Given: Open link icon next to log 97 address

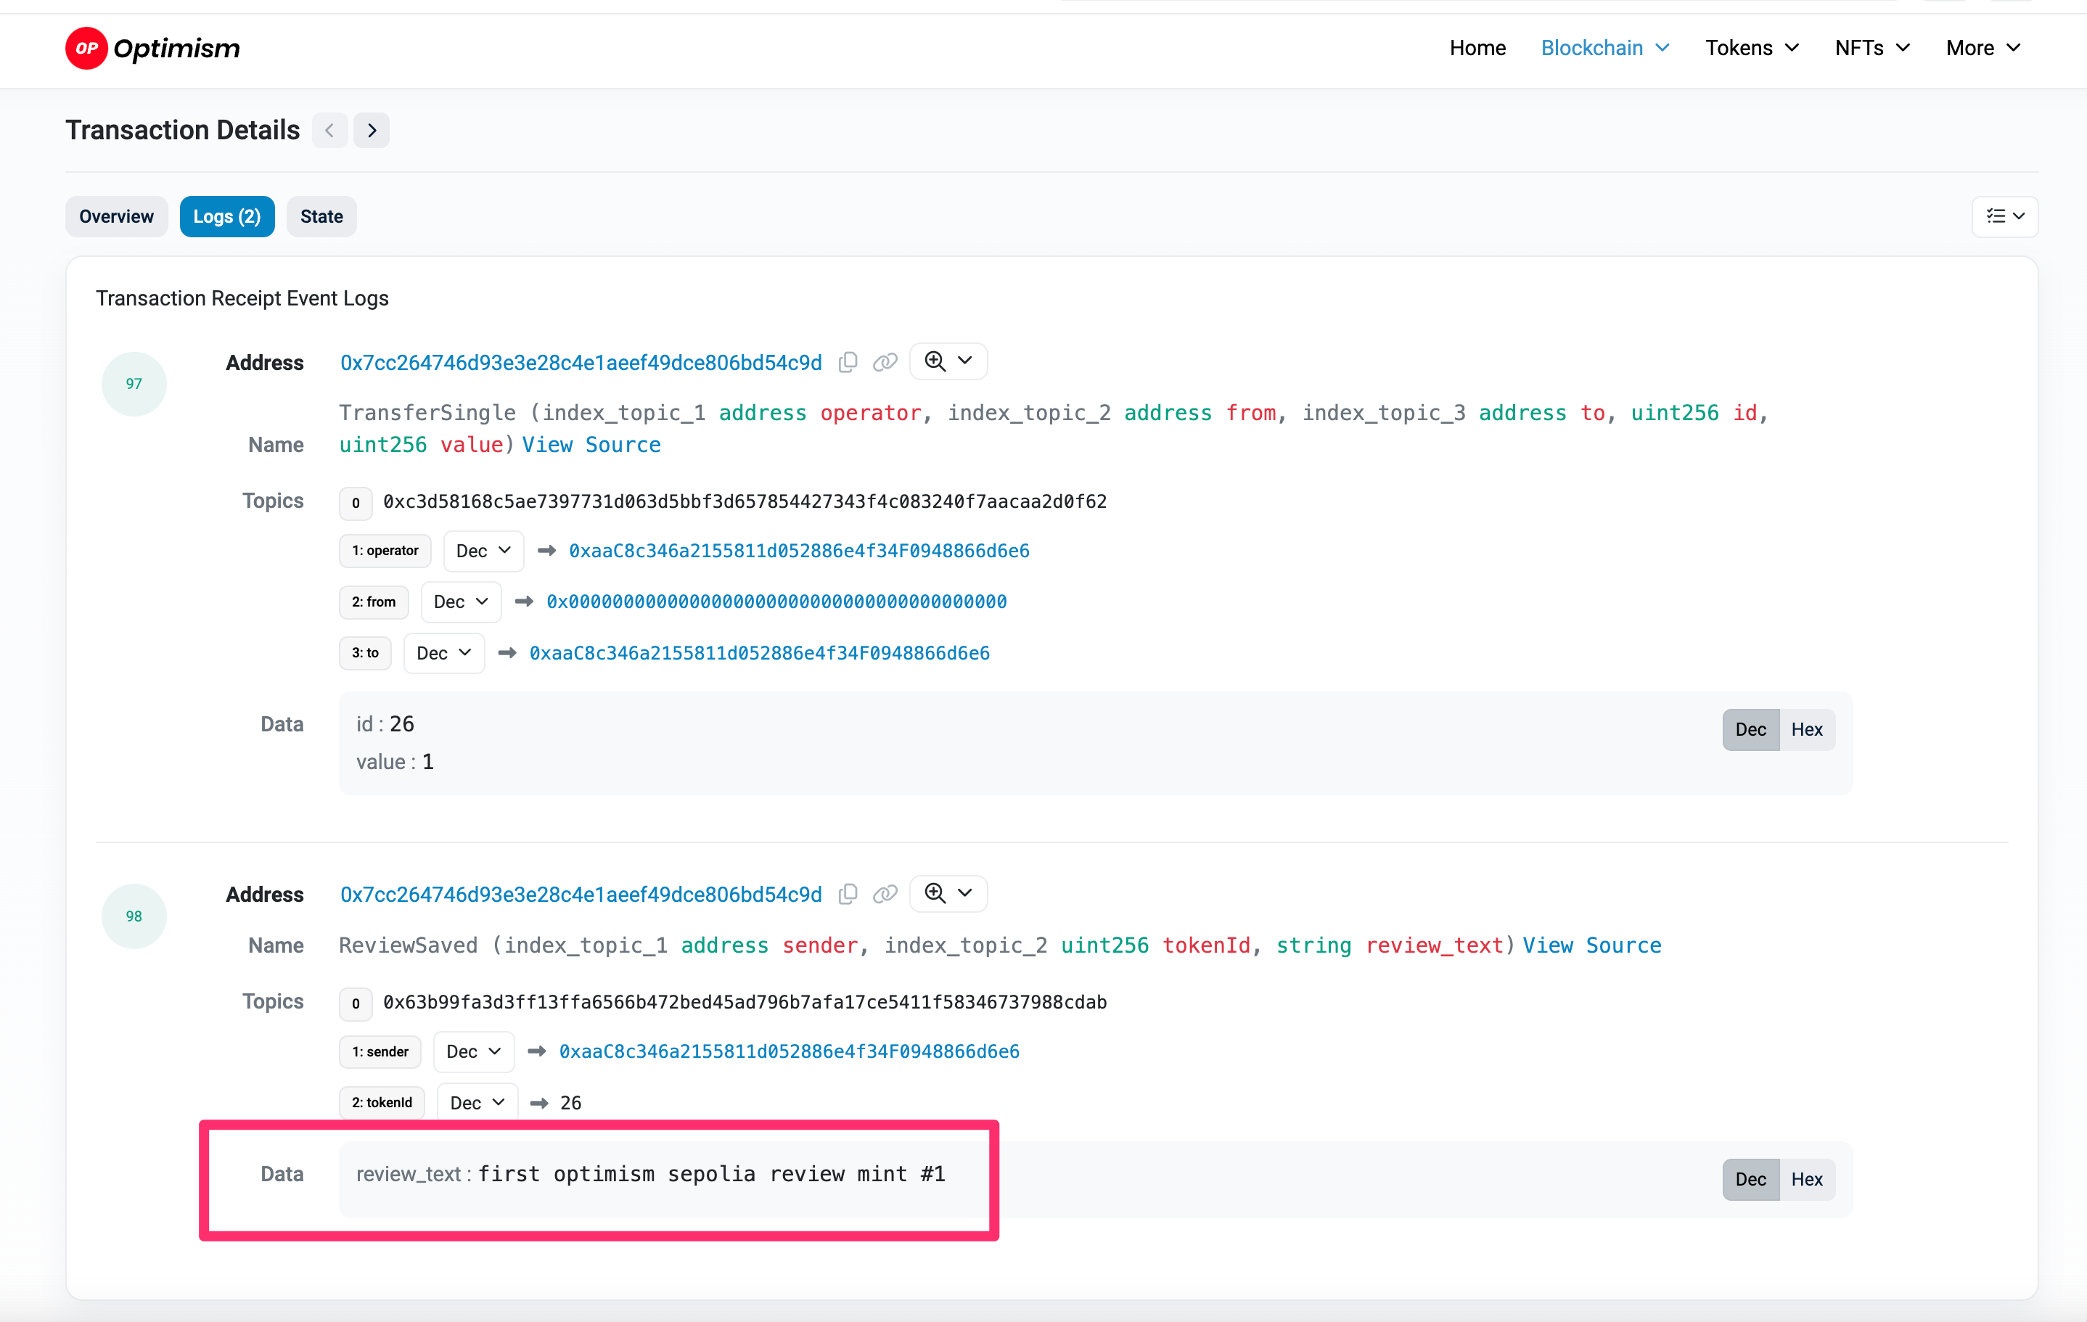Looking at the screenshot, I should (884, 362).
